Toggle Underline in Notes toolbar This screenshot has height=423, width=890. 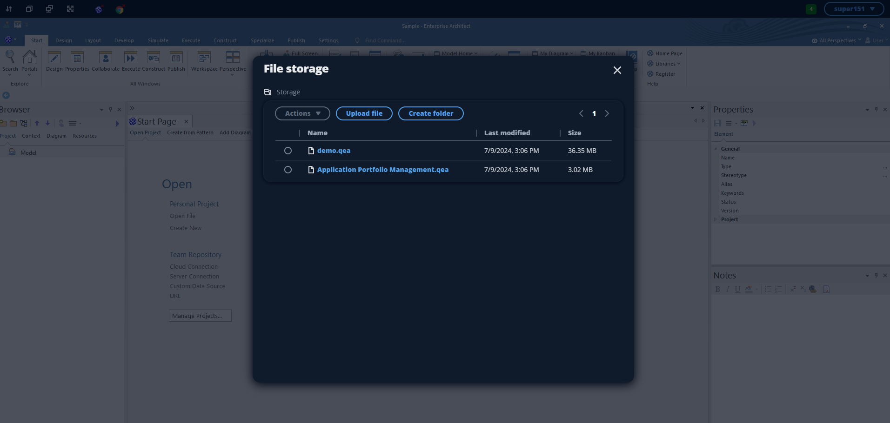(737, 289)
